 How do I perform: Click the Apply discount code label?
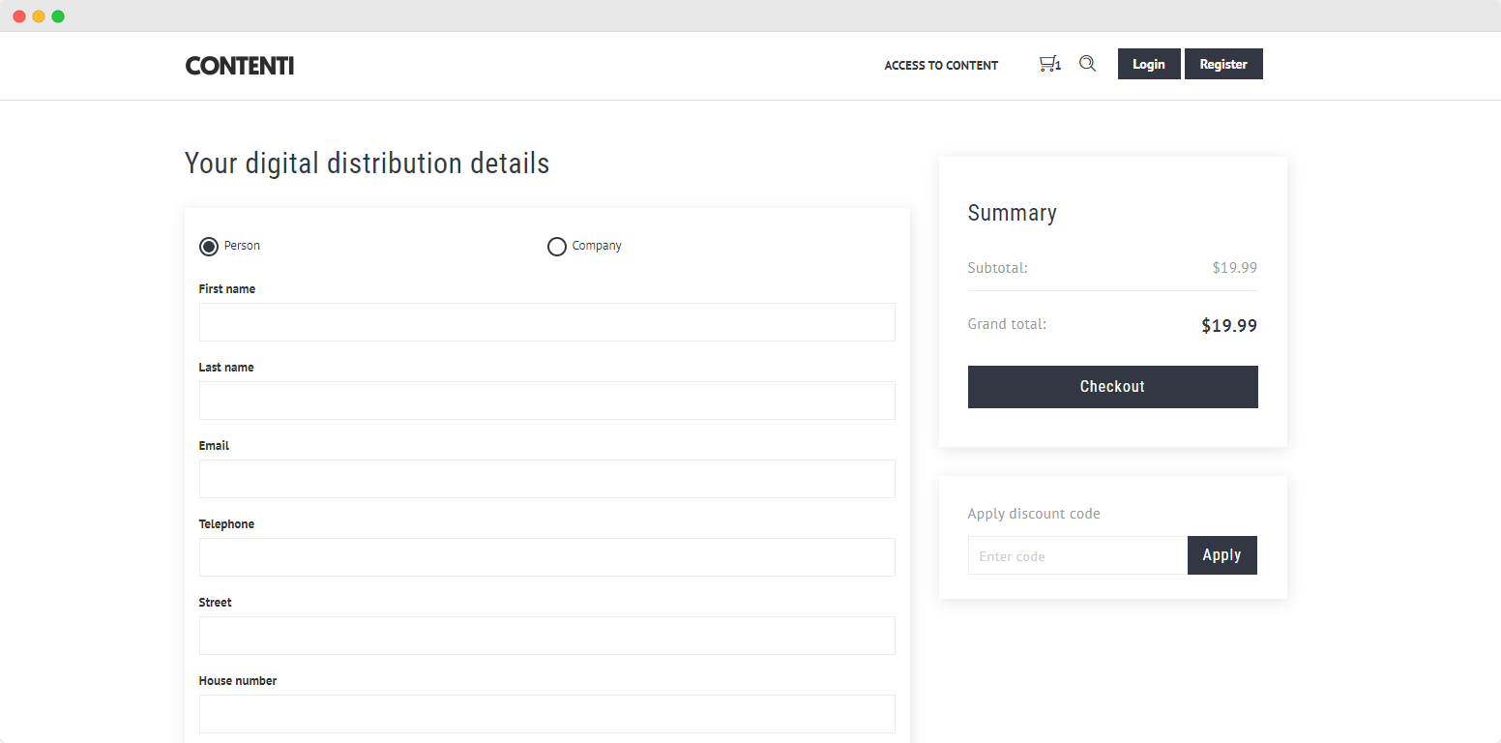[x=1034, y=514]
